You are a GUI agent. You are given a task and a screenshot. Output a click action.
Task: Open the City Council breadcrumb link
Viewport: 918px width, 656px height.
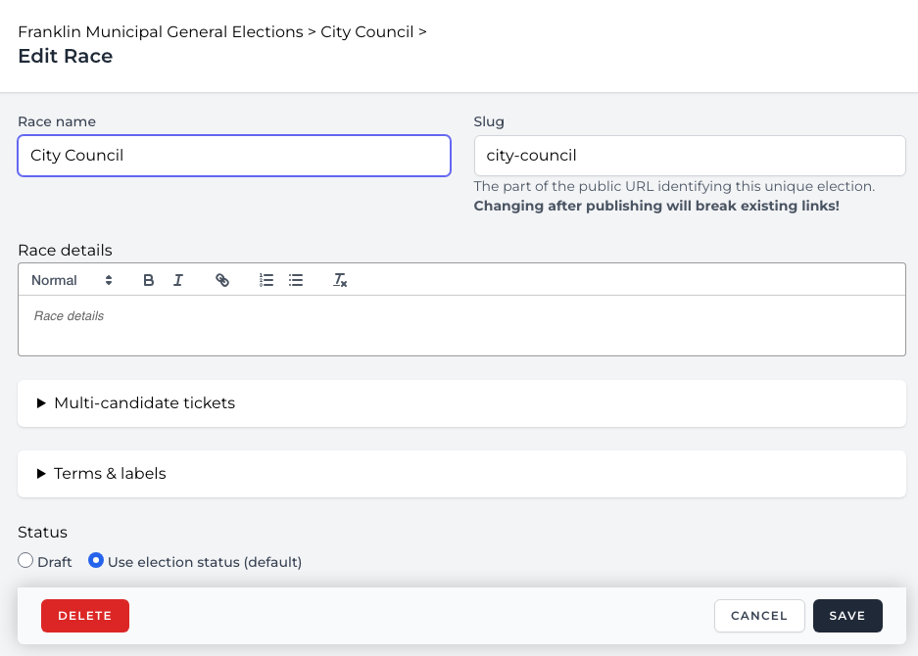(367, 32)
